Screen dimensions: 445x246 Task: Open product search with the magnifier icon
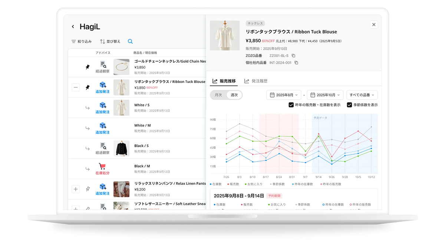point(130,41)
